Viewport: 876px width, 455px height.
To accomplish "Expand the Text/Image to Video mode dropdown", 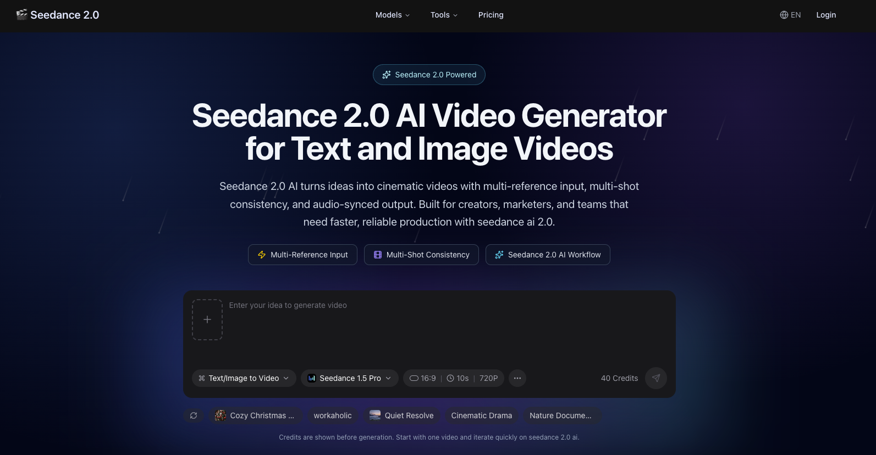I will pyautogui.click(x=244, y=378).
